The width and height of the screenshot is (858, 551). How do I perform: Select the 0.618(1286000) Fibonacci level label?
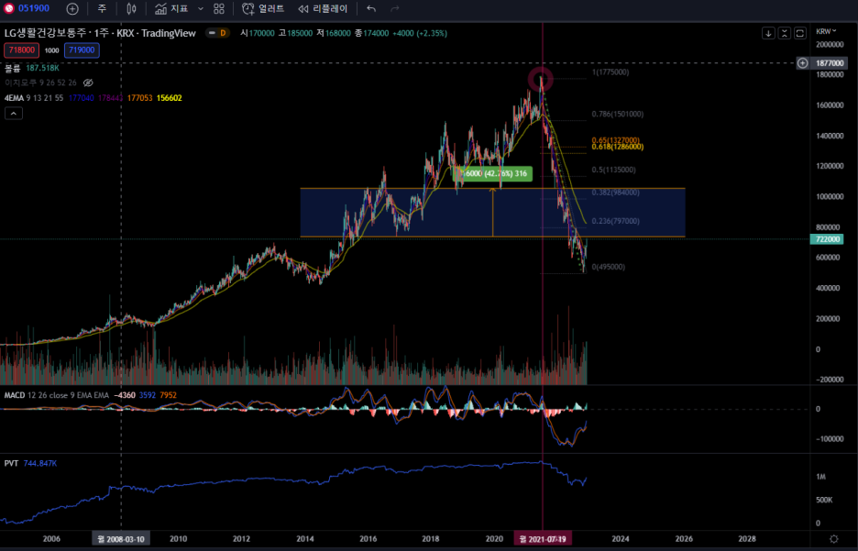point(618,148)
